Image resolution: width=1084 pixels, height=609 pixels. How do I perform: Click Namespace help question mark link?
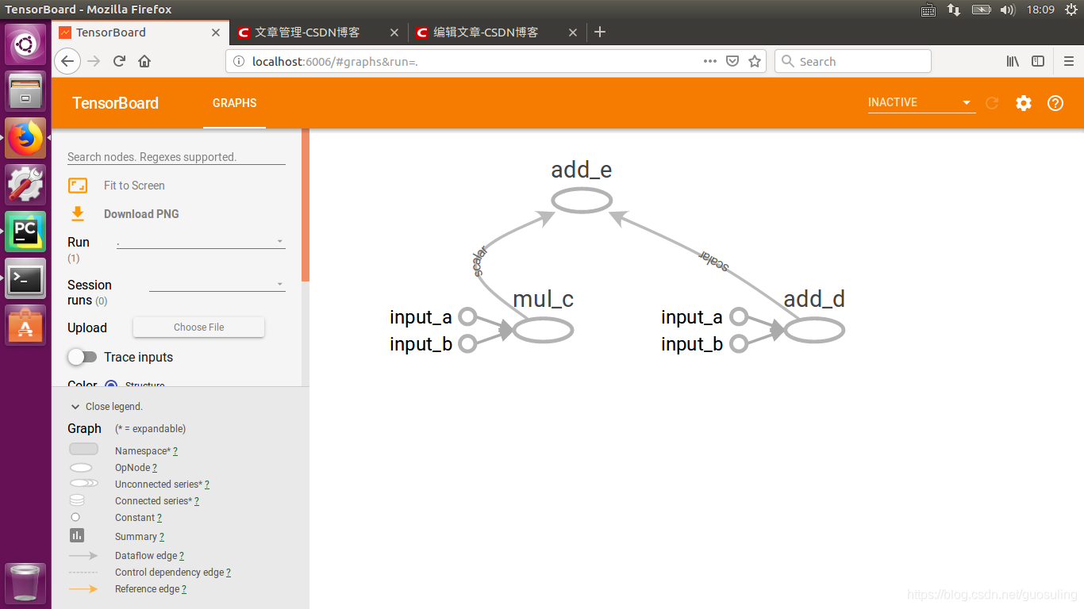175,451
